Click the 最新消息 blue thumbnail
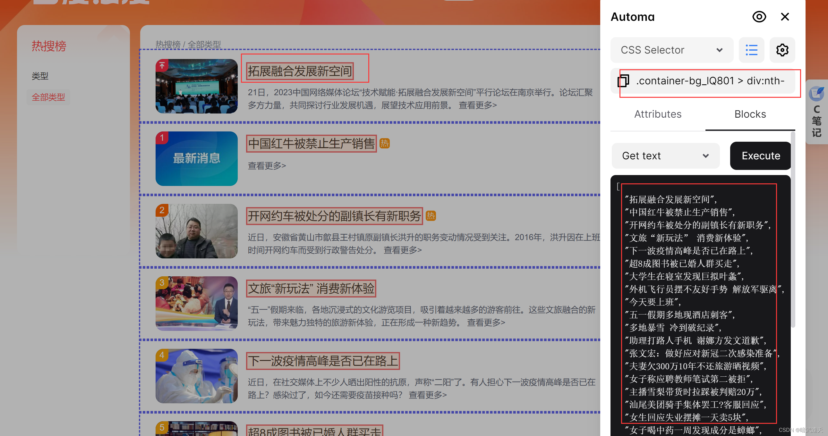The width and height of the screenshot is (828, 436). 196,158
